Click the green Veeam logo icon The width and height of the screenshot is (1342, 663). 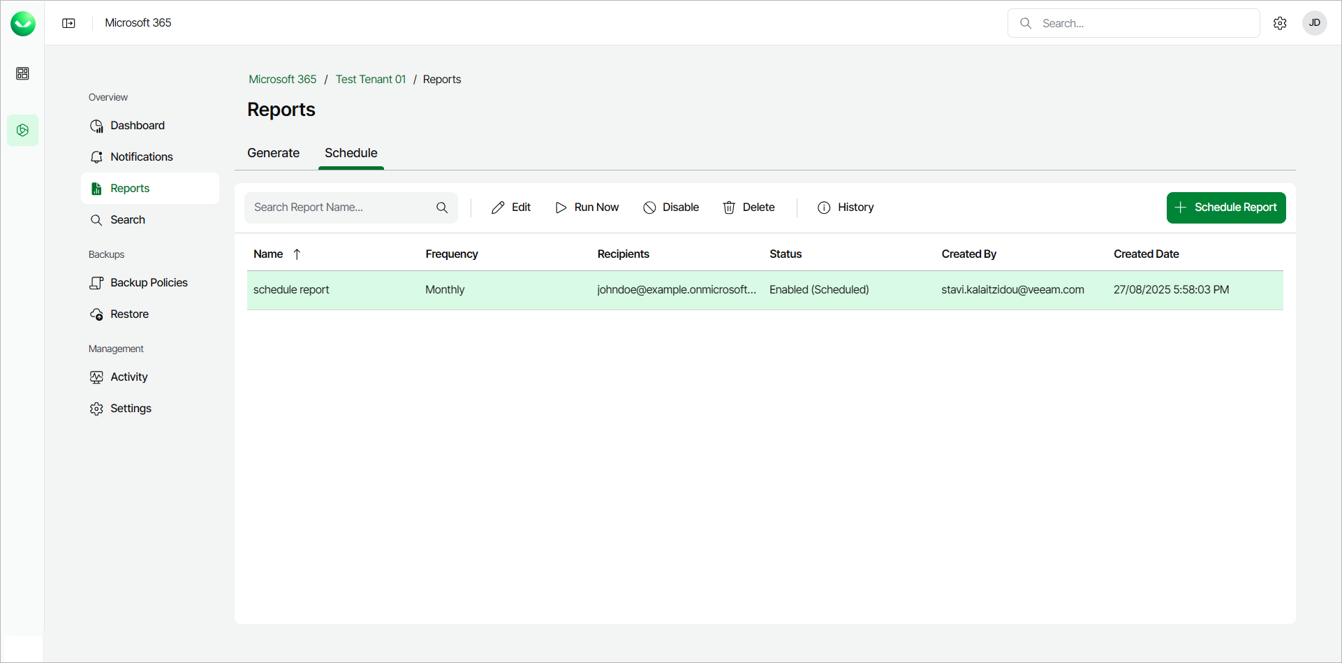pos(23,24)
